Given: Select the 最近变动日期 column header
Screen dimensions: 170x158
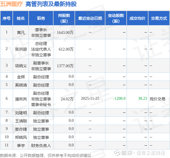Looking at the screenshot, I should tap(90, 18).
